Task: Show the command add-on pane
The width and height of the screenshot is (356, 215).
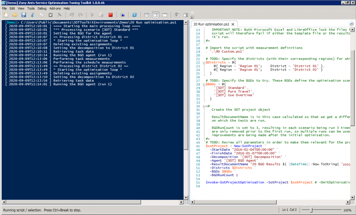Action: pos(186,15)
